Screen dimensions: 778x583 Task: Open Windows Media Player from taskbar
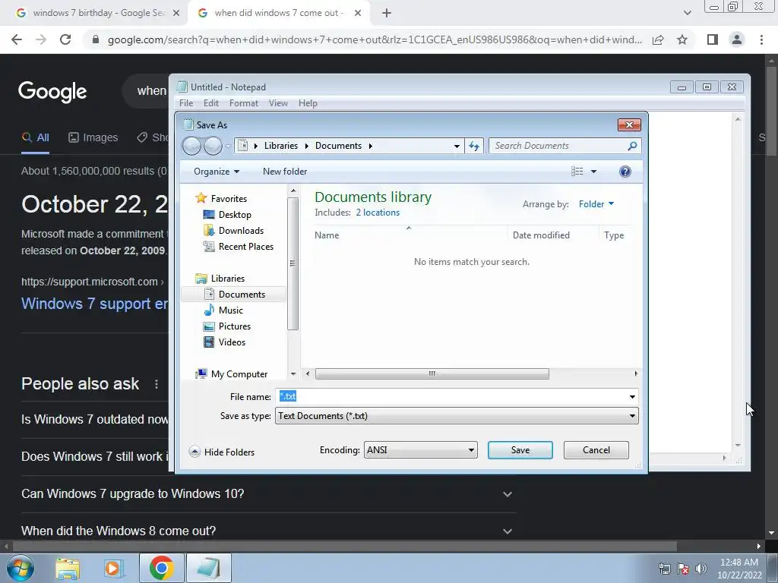[x=112, y=569]
